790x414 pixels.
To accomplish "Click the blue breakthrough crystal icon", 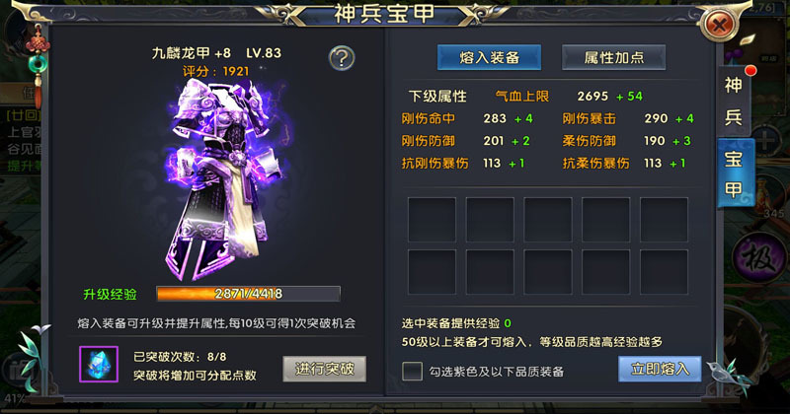I will tap(99, 364).
